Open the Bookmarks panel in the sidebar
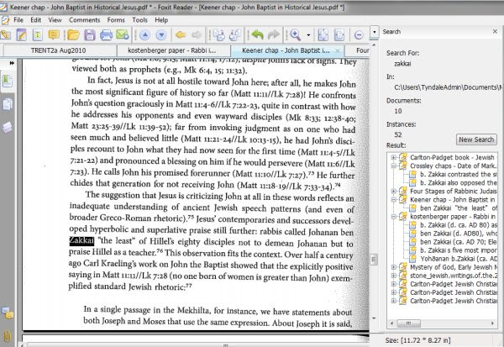504x347 pixels. tap(7, 81)
